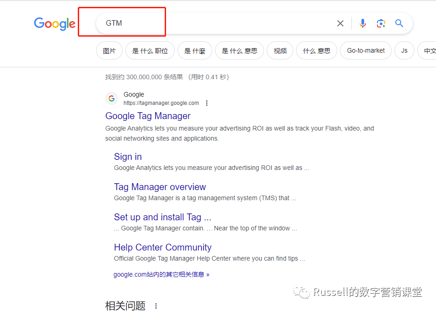Choose the Js suggestion chip

[404, 51]
